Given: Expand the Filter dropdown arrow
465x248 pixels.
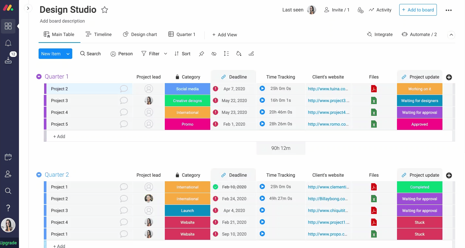Looking at the screenshot, I should pos(165,54).
